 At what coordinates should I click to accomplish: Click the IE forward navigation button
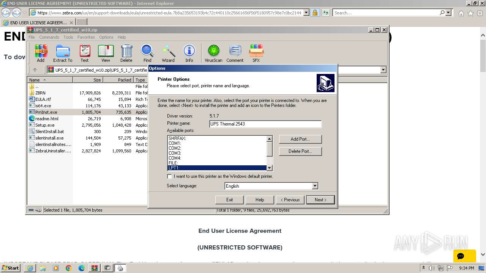(x=16, y=13)
